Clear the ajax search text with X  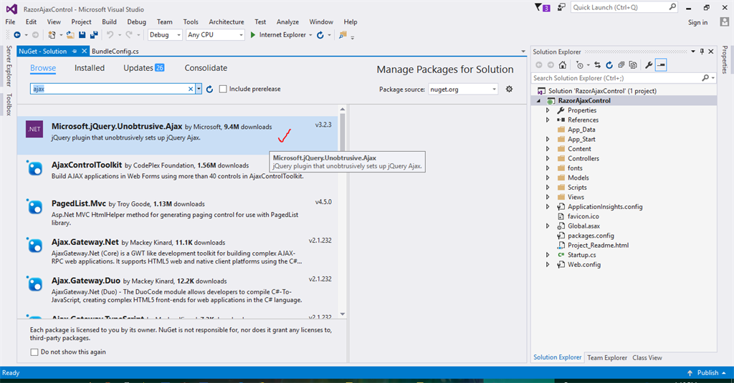tap(191, 89)
